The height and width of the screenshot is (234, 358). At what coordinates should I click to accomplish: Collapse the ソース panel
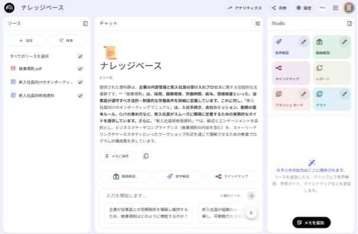85,24
